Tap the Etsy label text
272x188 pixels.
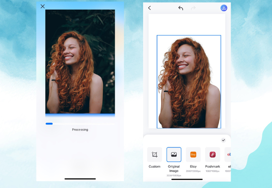tap(193, 167)
